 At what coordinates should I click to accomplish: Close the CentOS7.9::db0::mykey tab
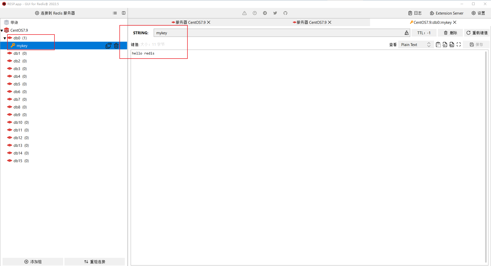455,22
